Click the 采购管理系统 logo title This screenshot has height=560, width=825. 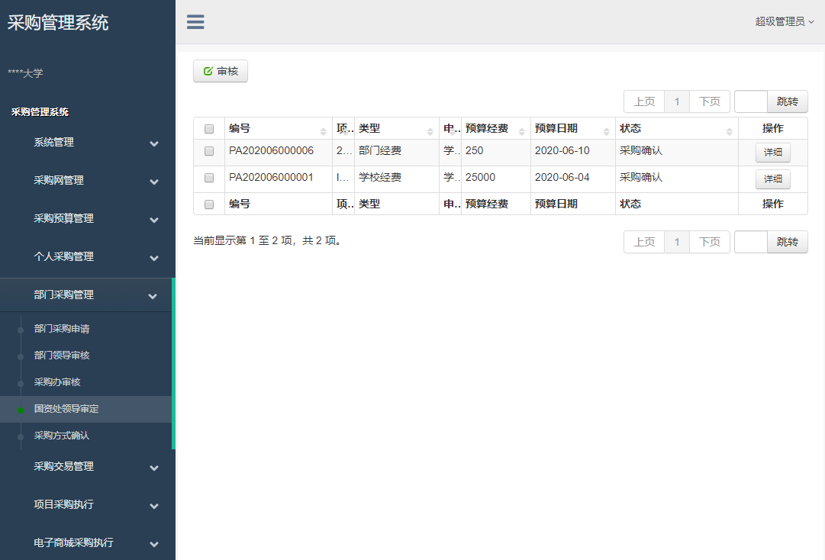pos(58,23)
